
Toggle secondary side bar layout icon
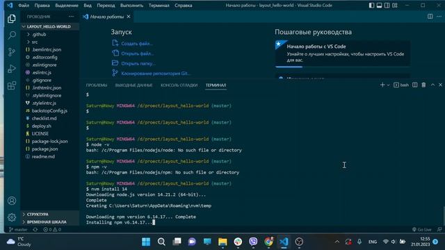tap(387, 6)
